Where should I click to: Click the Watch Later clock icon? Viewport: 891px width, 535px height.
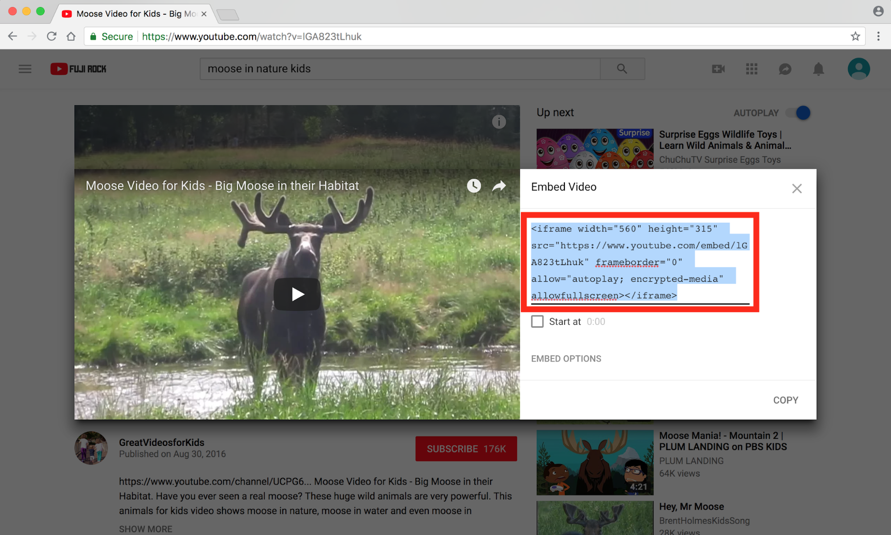474,186
